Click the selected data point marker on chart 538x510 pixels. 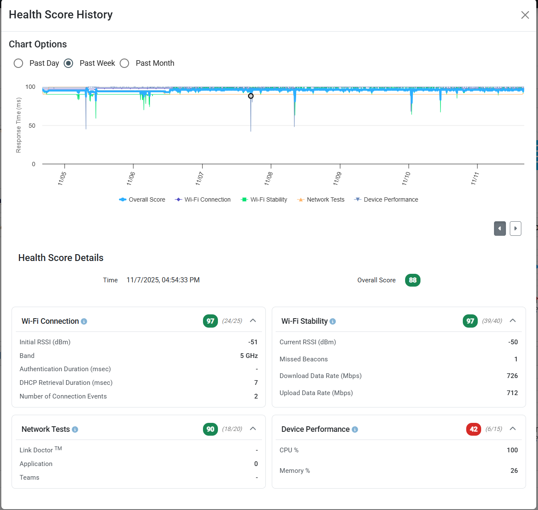(x=251, y=96)
